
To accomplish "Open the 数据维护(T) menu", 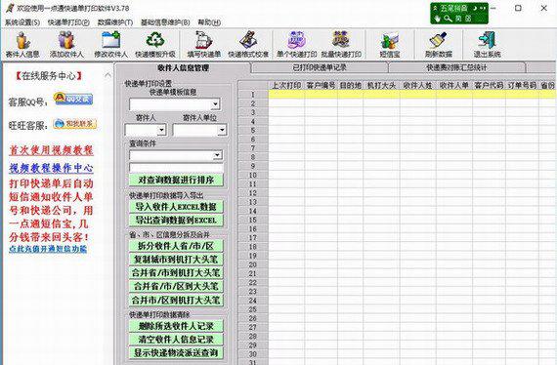I will coord(115,22).
